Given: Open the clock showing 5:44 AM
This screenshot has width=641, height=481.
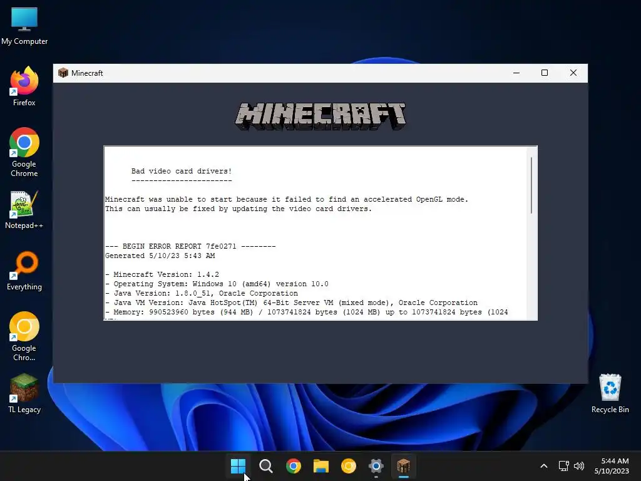Looking at the screenshot, I should click(x=612, y=466).
